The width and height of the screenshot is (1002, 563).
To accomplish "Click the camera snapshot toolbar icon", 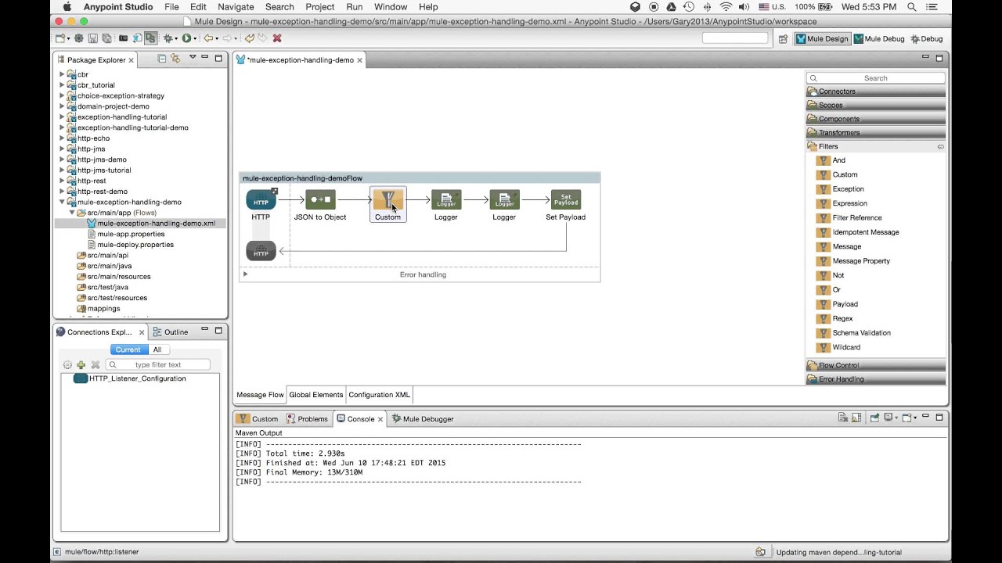I will click(x=123, y=38).
